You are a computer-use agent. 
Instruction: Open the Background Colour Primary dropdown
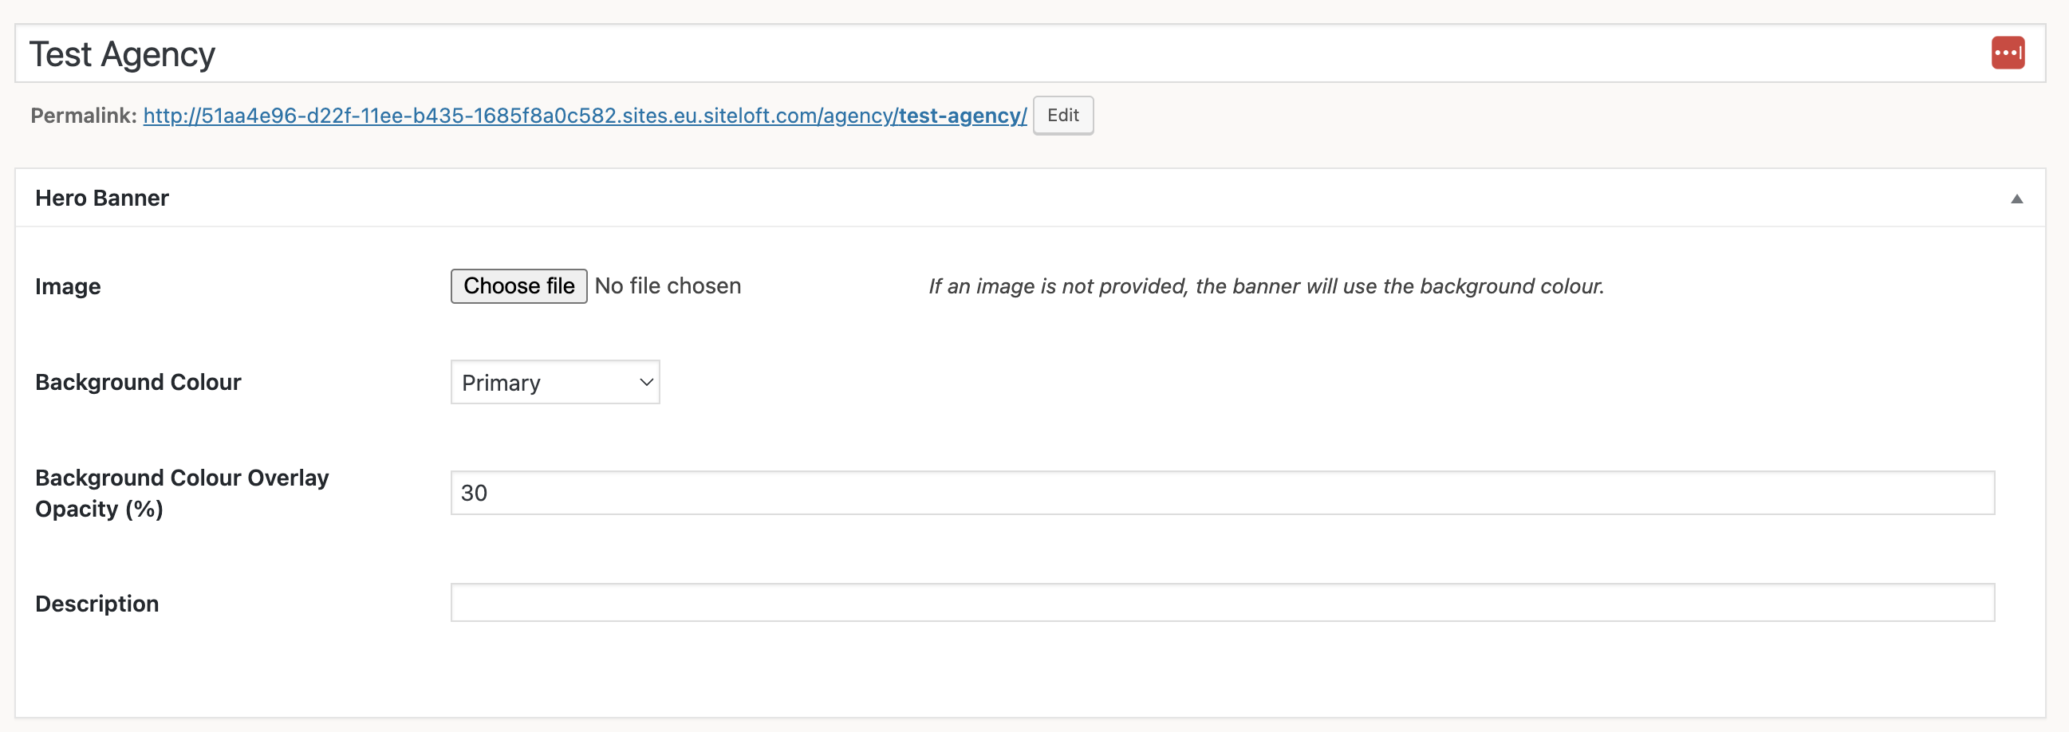tap(554, 382)
